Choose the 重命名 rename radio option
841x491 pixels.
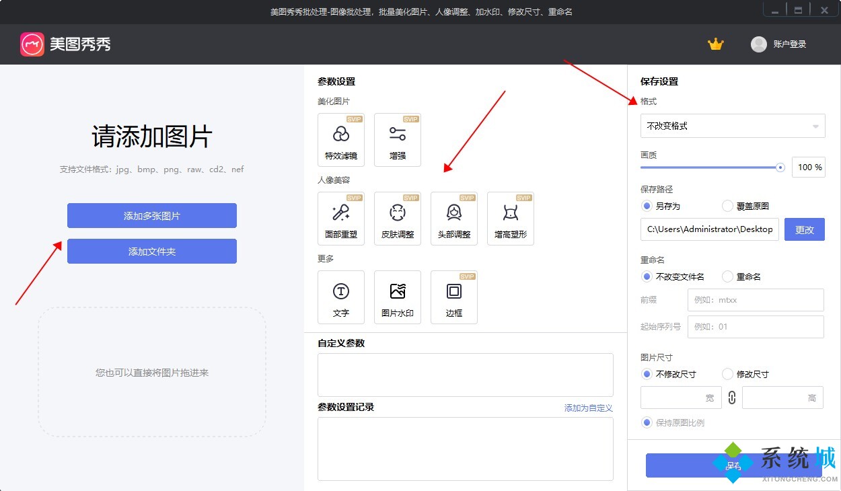click(741, 276)
